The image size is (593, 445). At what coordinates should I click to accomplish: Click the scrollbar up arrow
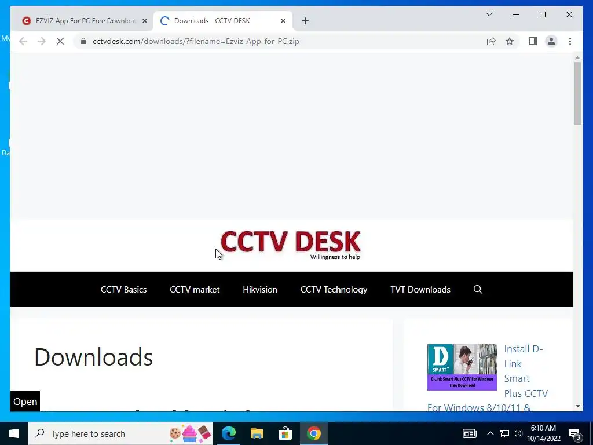pos(577,57)
